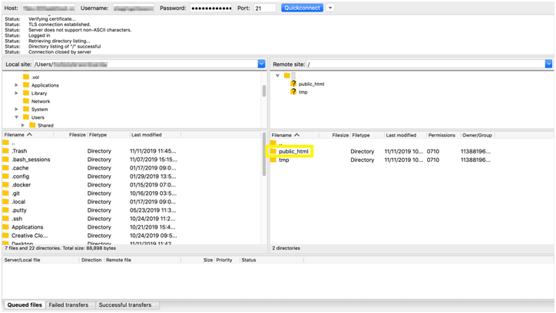The image size is (556, 313).
Task: Collapse the Users folder in local tree
Action: pyautogui.click(x=17, y=117)
